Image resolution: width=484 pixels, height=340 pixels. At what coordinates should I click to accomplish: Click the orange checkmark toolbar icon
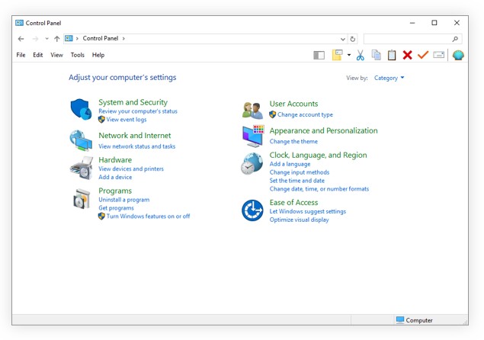[x=423, y=55]
